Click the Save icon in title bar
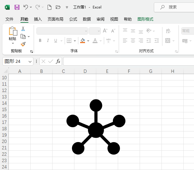Viewport: 194px width, 170px height. point(17,7)
